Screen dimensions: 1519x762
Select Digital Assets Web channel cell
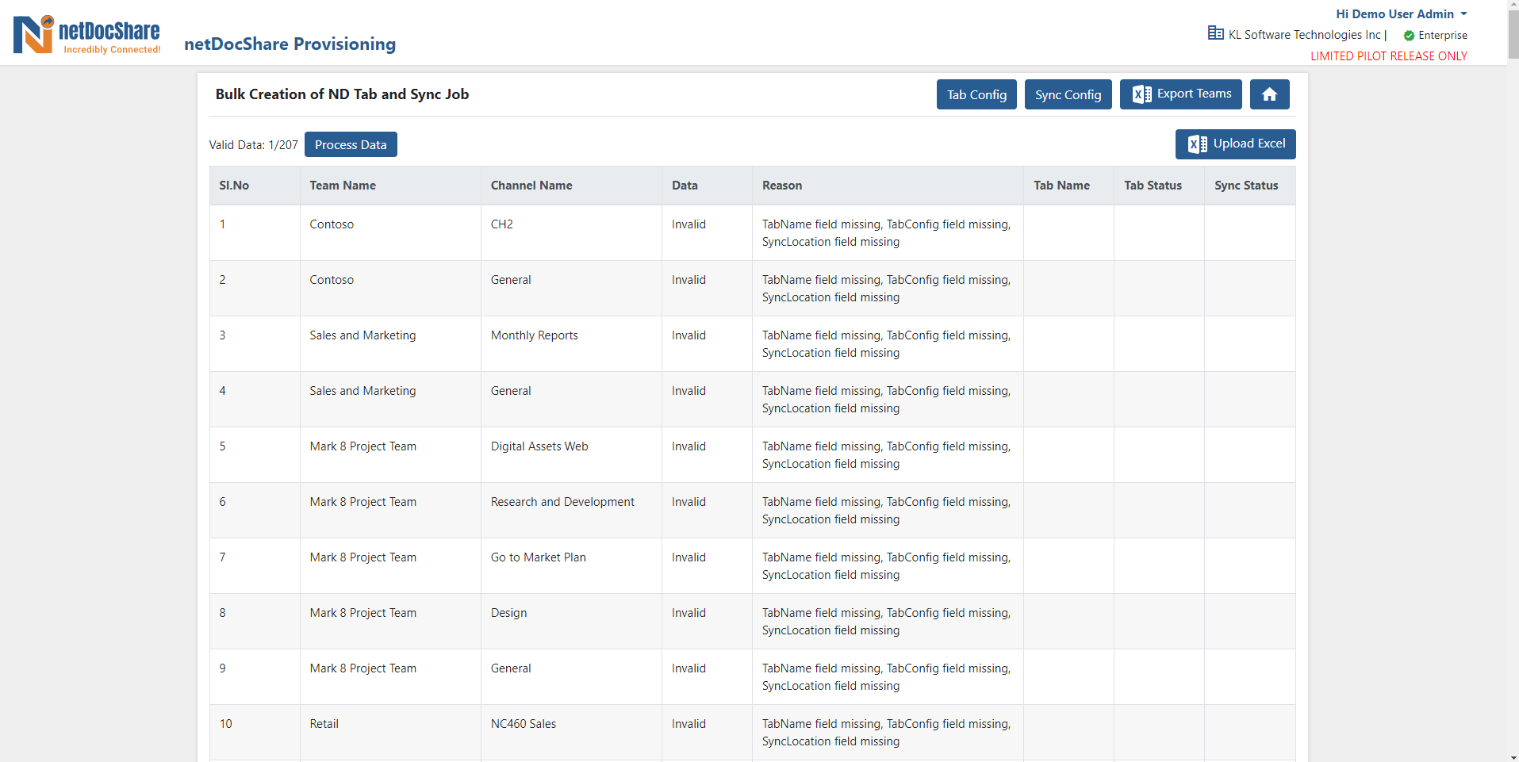pyautogui.click(x=571, y=455)
